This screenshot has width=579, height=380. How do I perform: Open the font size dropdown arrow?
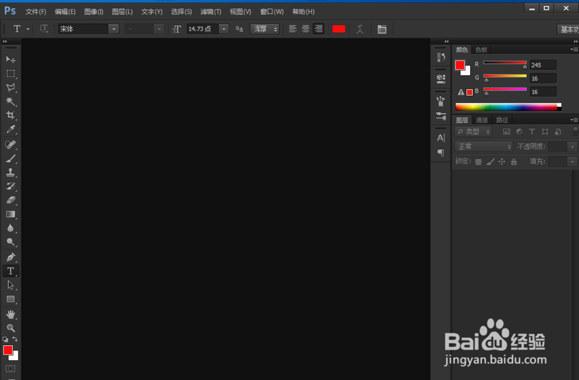223,29
